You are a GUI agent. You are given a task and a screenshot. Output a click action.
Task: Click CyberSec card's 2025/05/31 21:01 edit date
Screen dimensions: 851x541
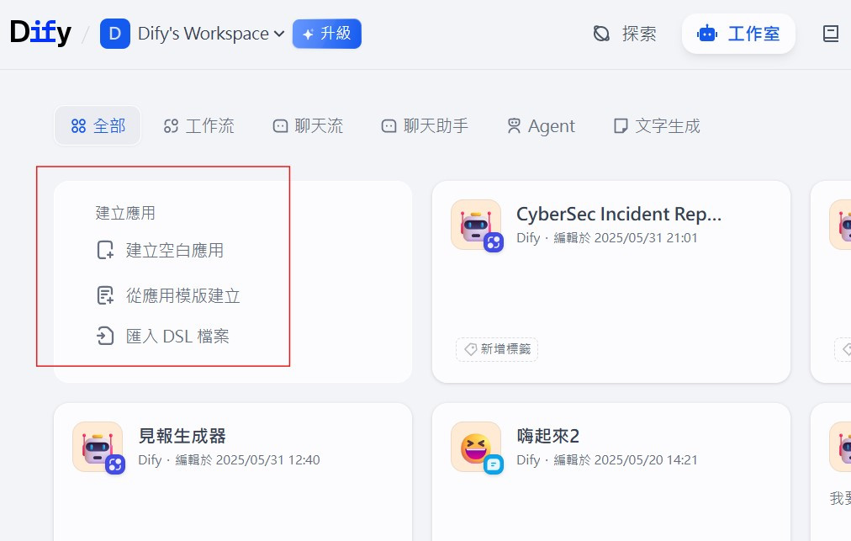(646, 238)
